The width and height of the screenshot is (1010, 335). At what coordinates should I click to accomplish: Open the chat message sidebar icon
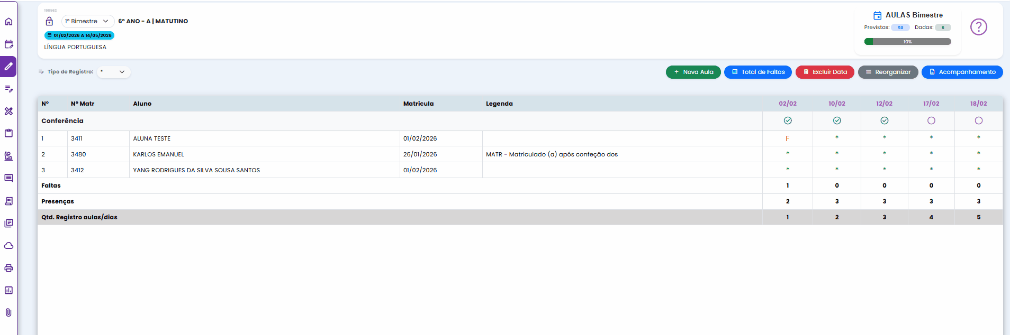tap(8, 178)
